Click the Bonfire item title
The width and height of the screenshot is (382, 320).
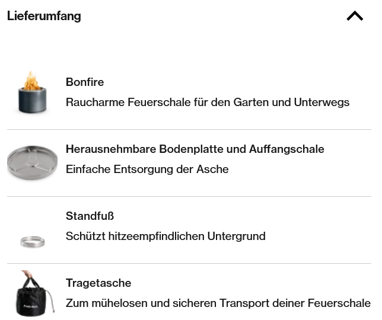[x=85, y=82]
